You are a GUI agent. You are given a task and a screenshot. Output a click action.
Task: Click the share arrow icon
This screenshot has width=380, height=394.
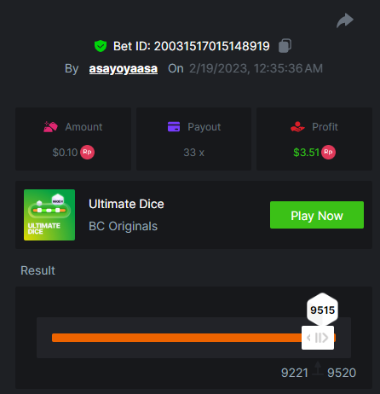(x=345, y=20)
